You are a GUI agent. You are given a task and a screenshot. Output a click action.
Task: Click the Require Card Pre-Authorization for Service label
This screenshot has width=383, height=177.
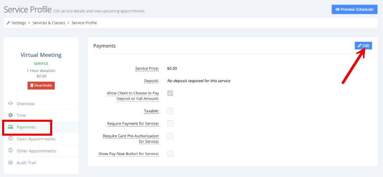(131, 138)
